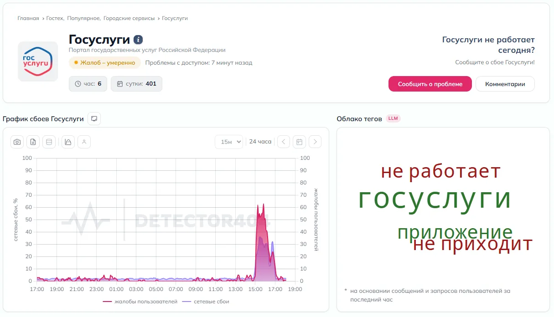Viewport: 554px width, 317px height.
Task: Toggle the сетевые сбои legend series
Action: pos(206,302)
